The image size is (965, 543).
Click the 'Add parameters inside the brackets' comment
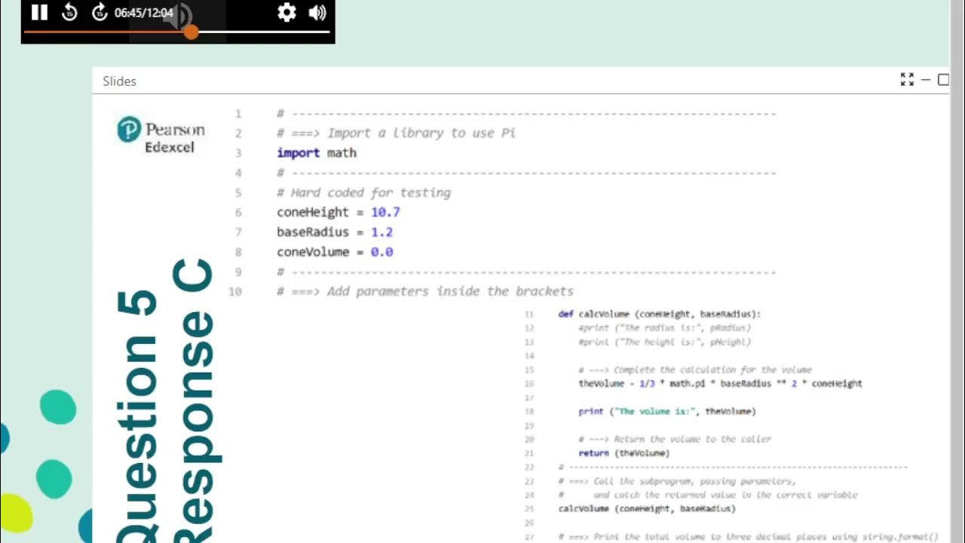pyautogui.click(x=425, y=292)
